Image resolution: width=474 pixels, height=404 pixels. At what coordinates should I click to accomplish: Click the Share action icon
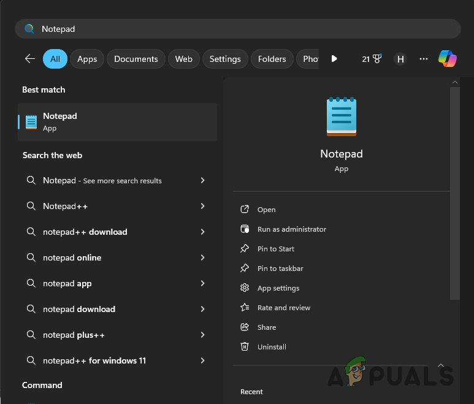pyautogui.click(x=245, y=327)
